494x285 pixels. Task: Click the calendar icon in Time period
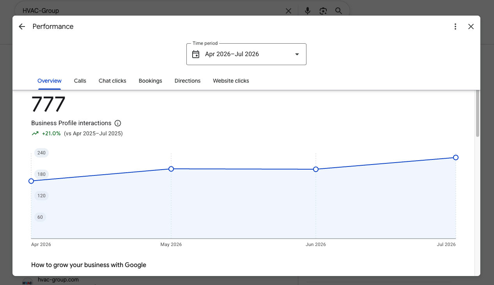click(196, 54)
